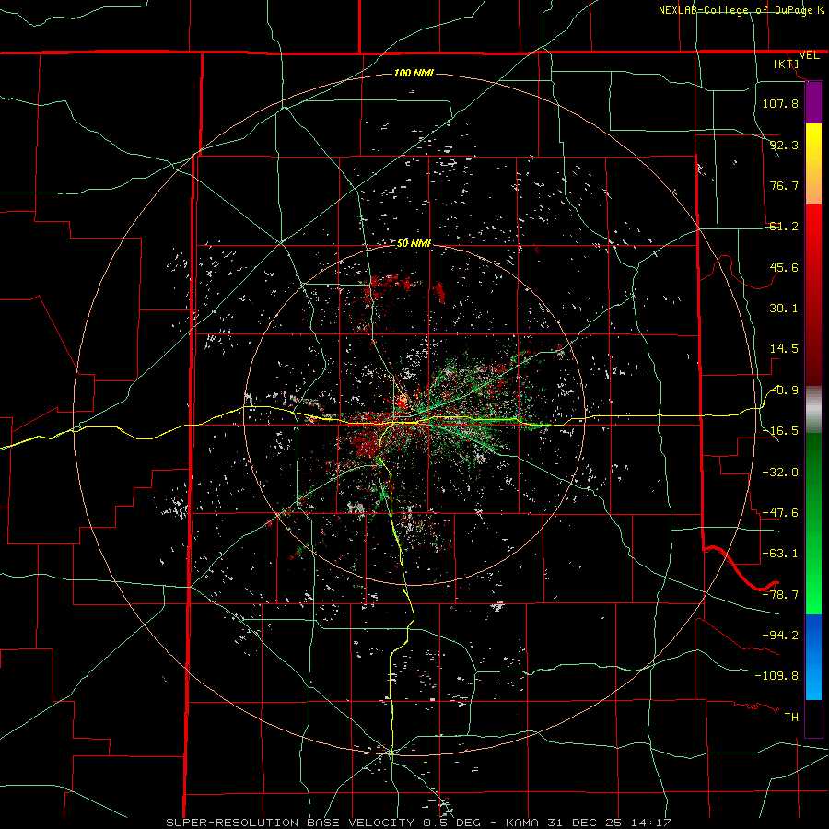Pick the blue segment of velocity color bar
Screen dimensions: 829x829
(x=813, y=657)
